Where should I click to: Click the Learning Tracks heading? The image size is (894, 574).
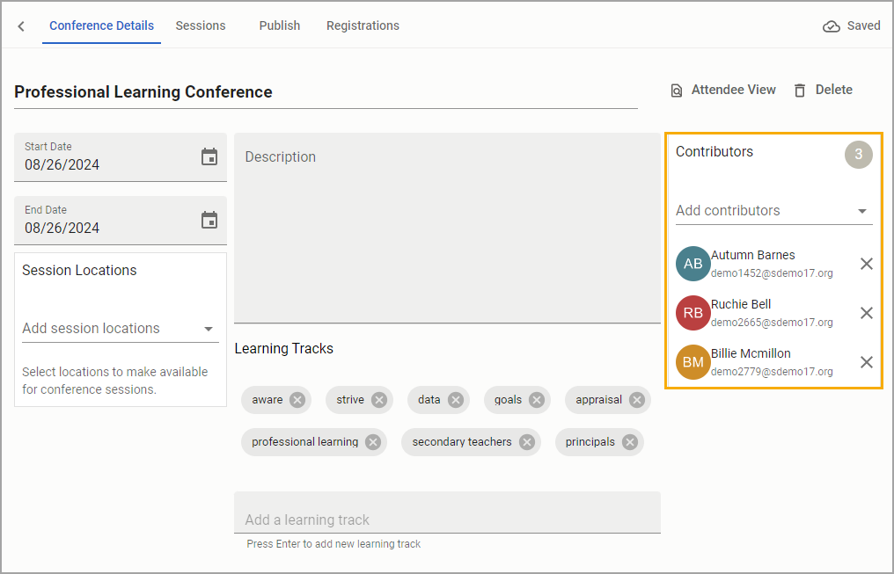pos(284,348)
